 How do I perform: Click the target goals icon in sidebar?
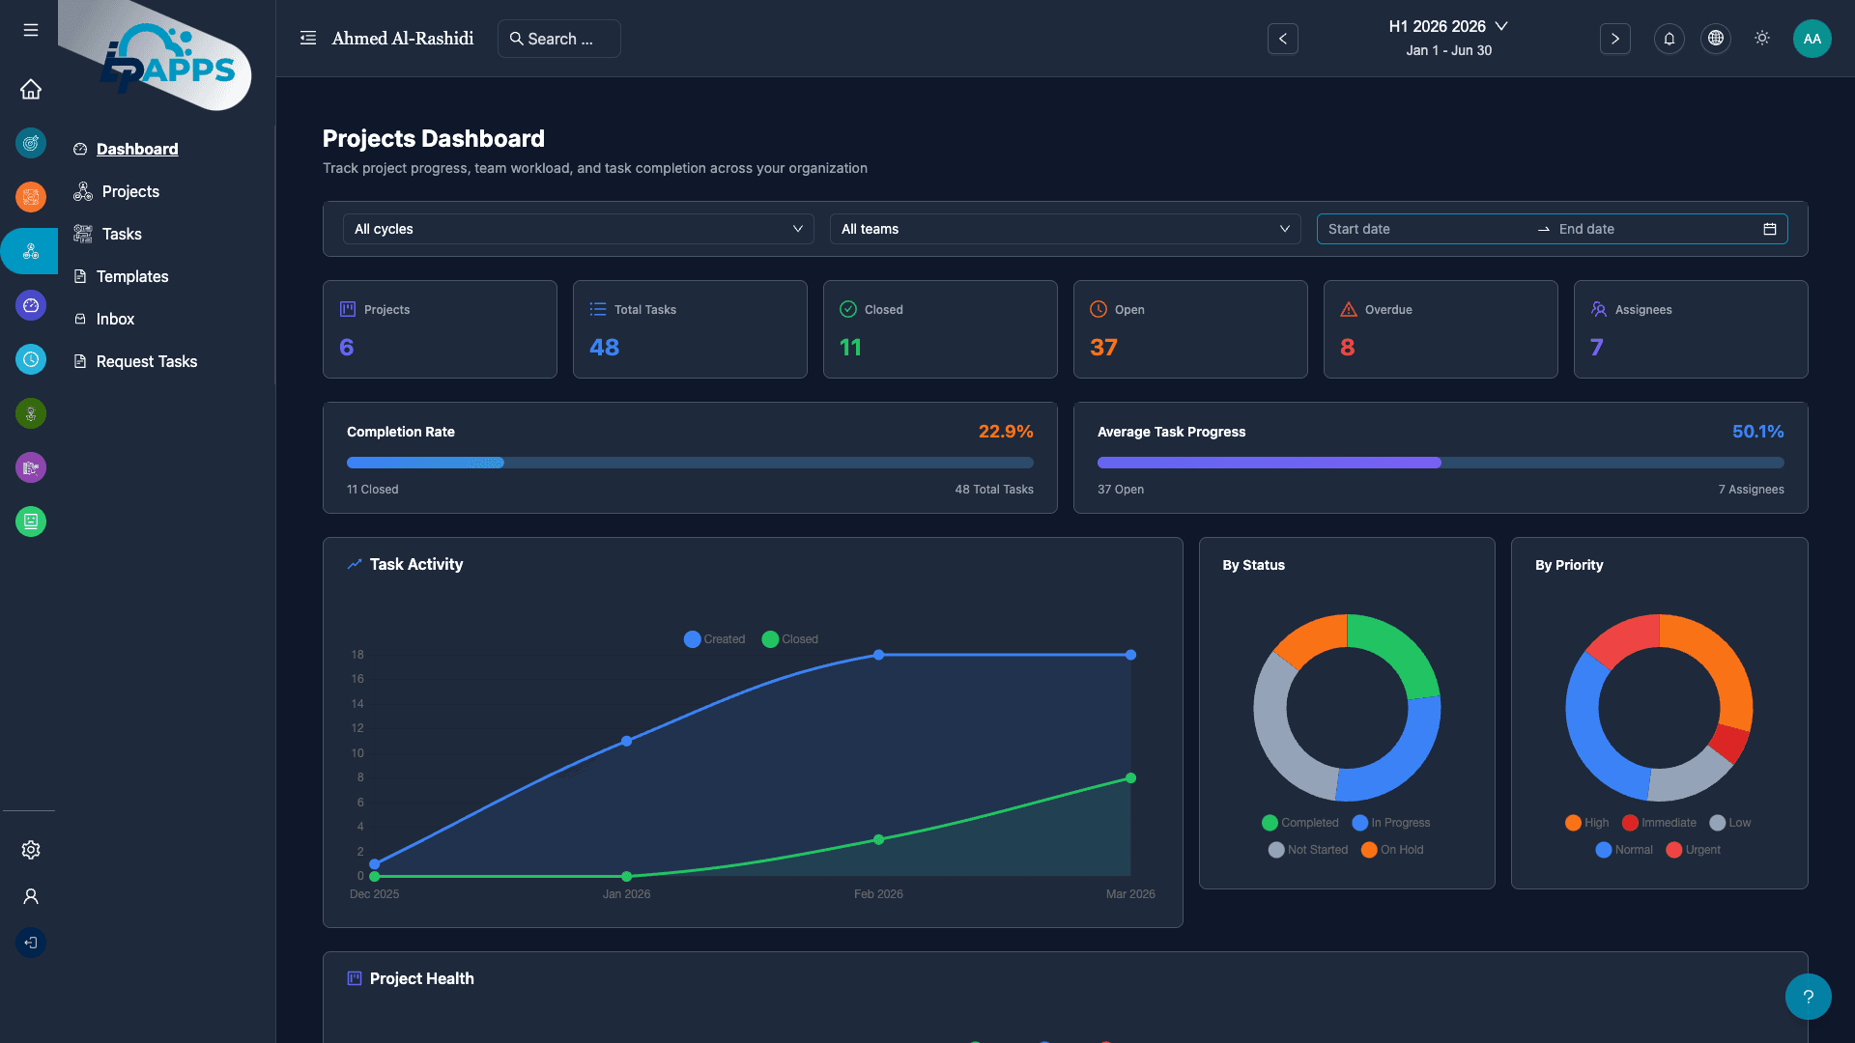[30, 143]
